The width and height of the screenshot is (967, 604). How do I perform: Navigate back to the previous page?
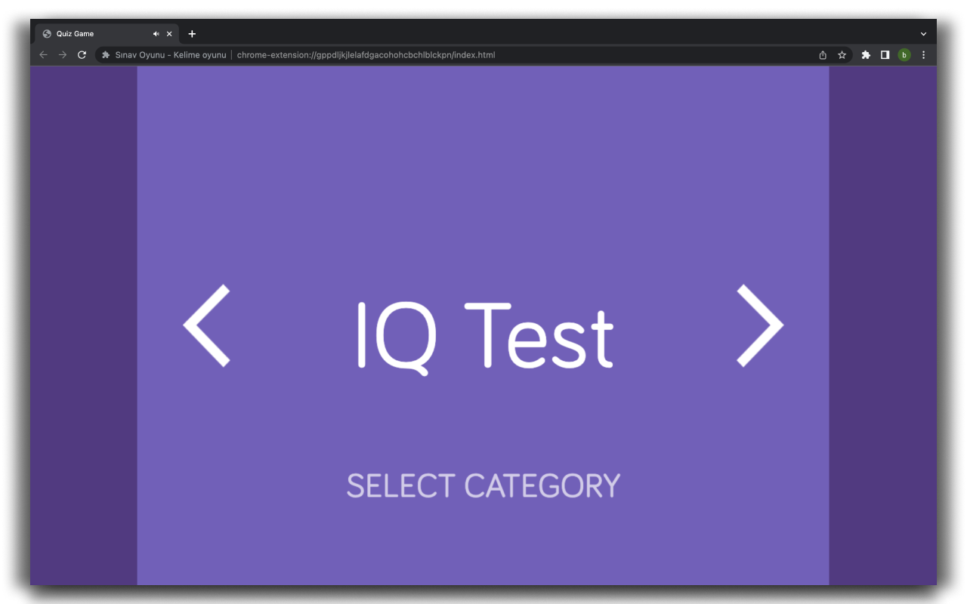coord(43,55)
